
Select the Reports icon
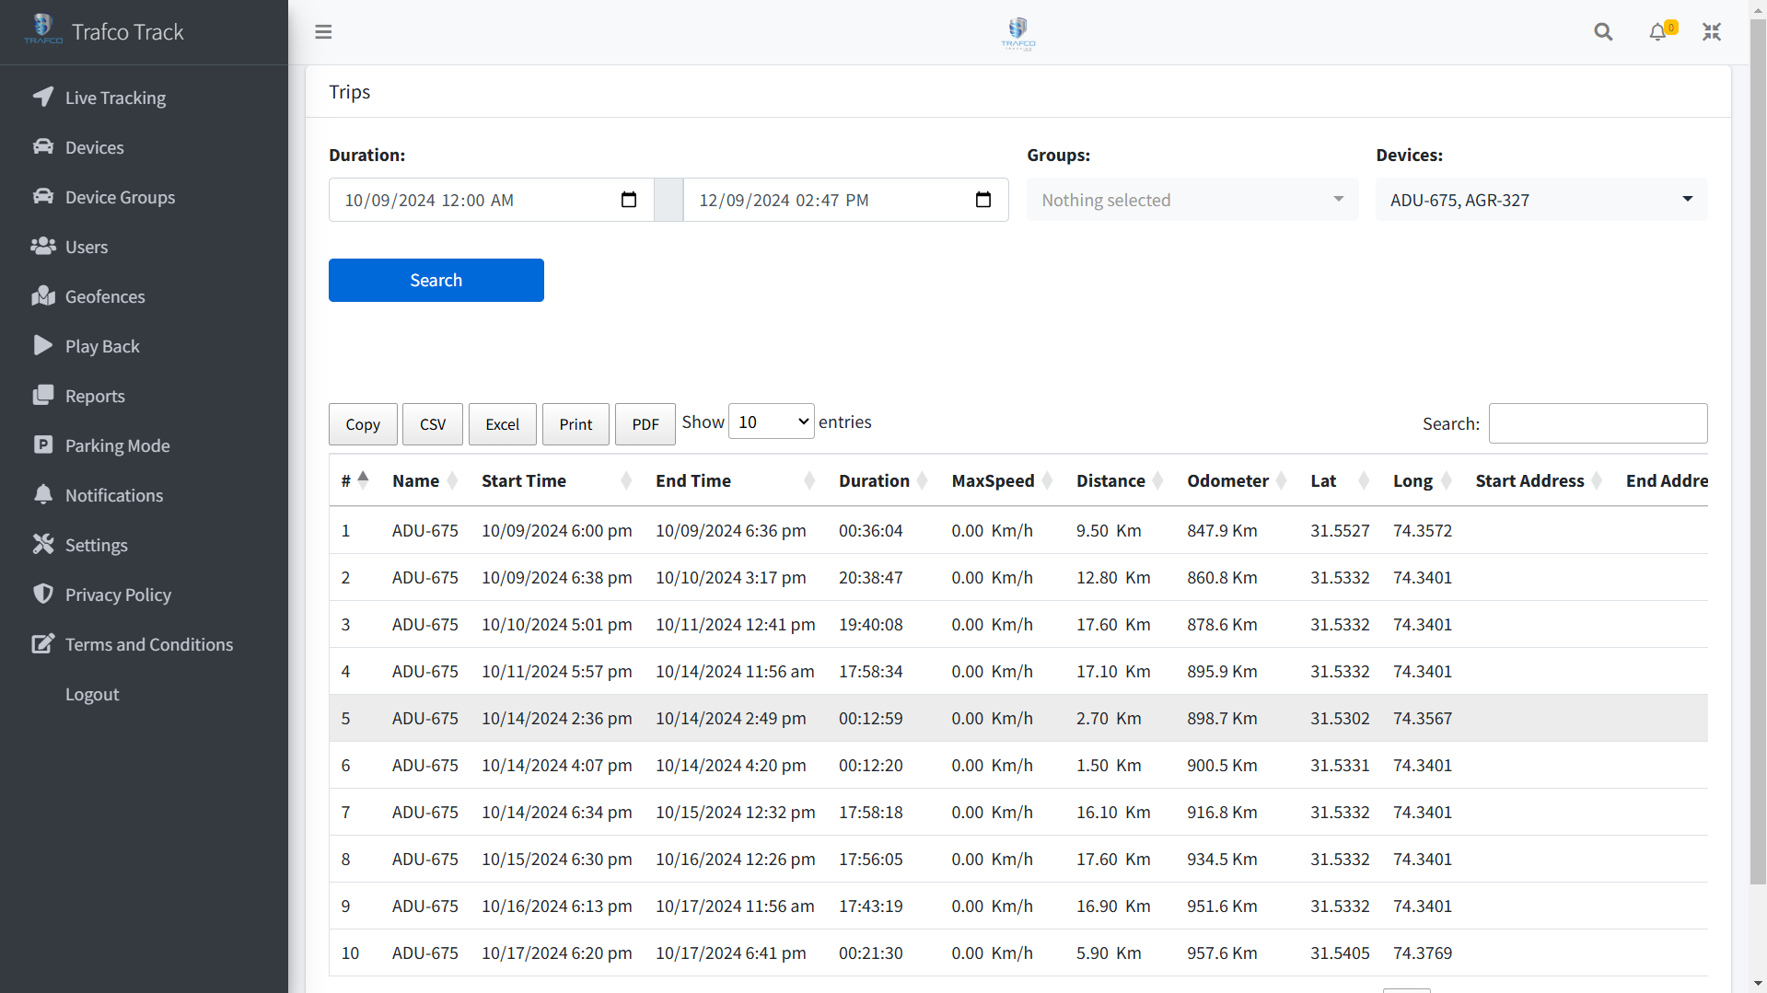(x=43, y=396)
